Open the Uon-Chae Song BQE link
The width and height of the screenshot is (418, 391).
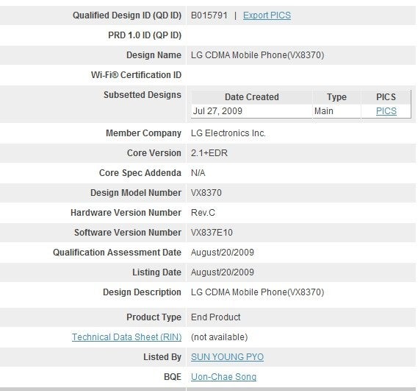click(x=223, y=377)
